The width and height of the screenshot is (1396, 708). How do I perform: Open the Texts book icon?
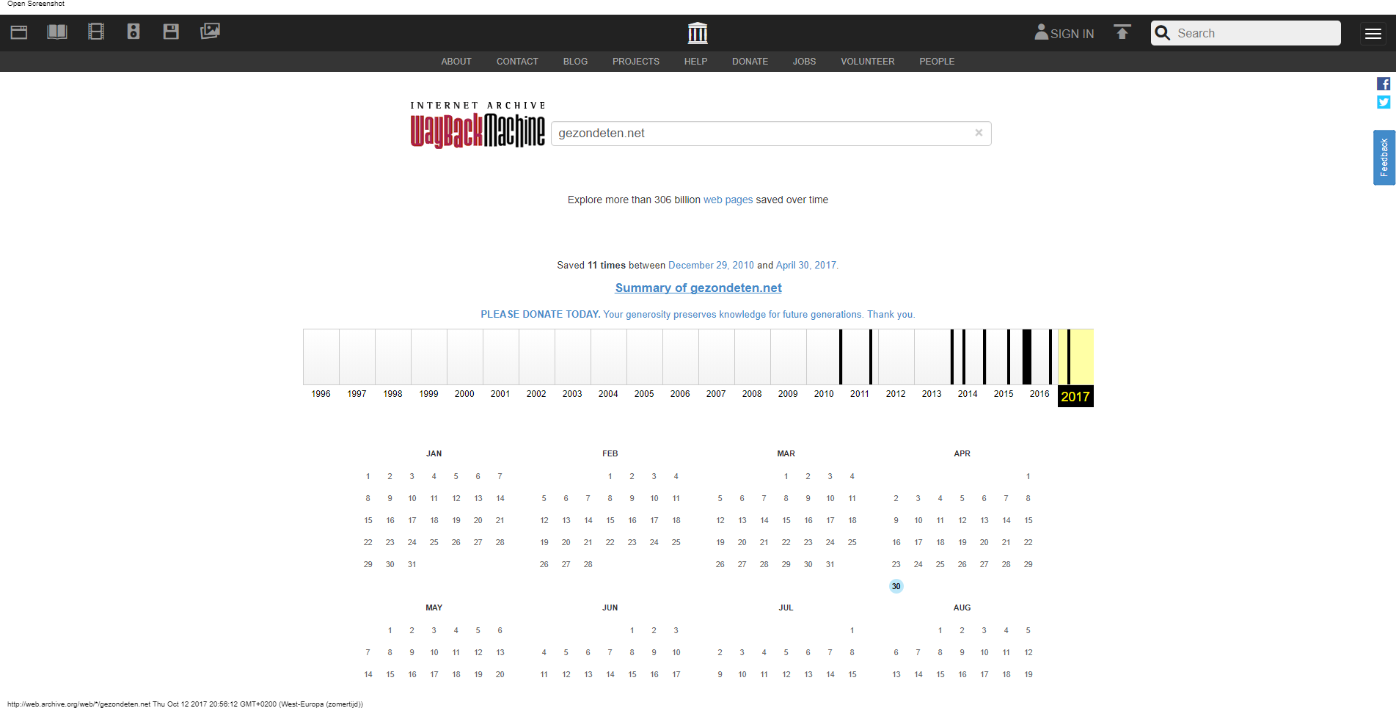57,32
